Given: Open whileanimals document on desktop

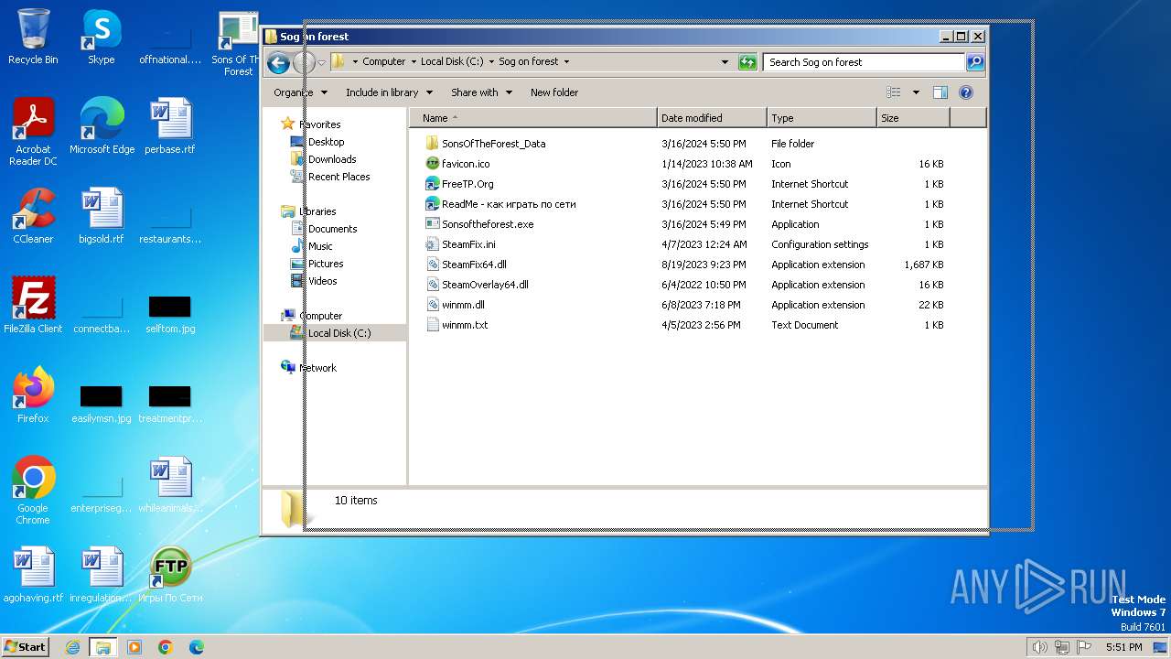Looking at the screenshot, I should [170, 485].
